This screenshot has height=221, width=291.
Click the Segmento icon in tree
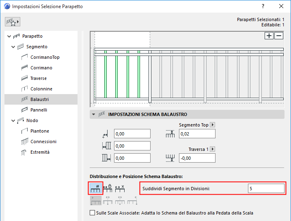pos(21,47)
